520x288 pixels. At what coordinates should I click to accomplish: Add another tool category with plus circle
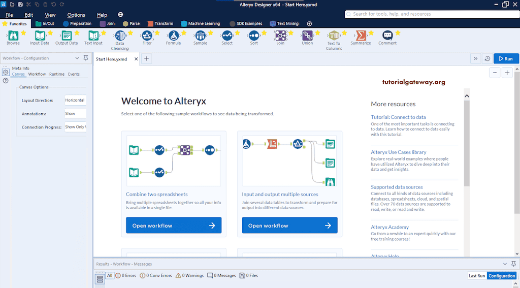(x=309, y=23)
